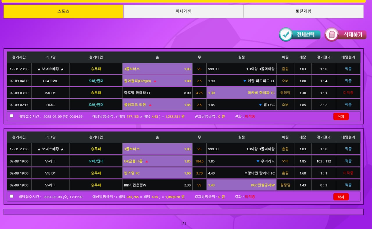Click blue down arrow beside 우리카드

pos(258,161)
